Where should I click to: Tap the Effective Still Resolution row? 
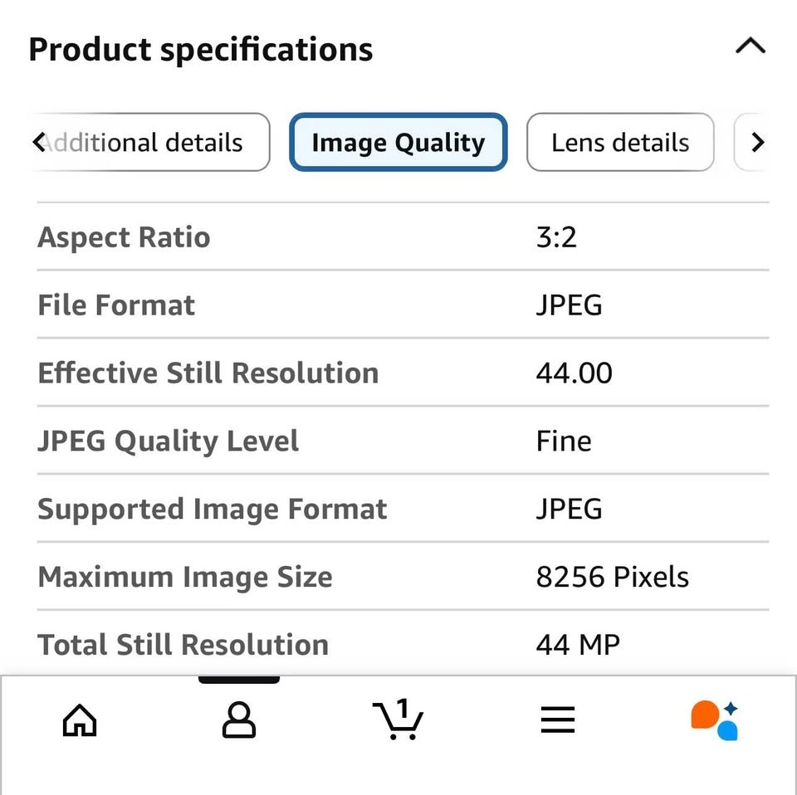coord(403,373)
